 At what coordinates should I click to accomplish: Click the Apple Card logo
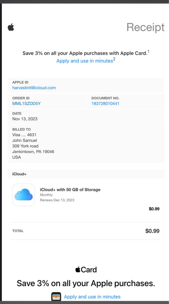click(x=86, y=270)
